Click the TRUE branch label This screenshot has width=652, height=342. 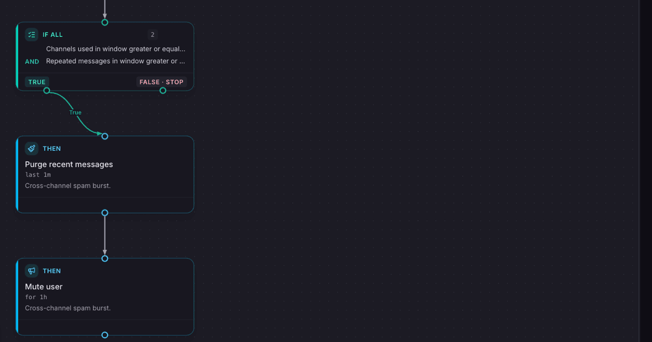pos(37,82)
